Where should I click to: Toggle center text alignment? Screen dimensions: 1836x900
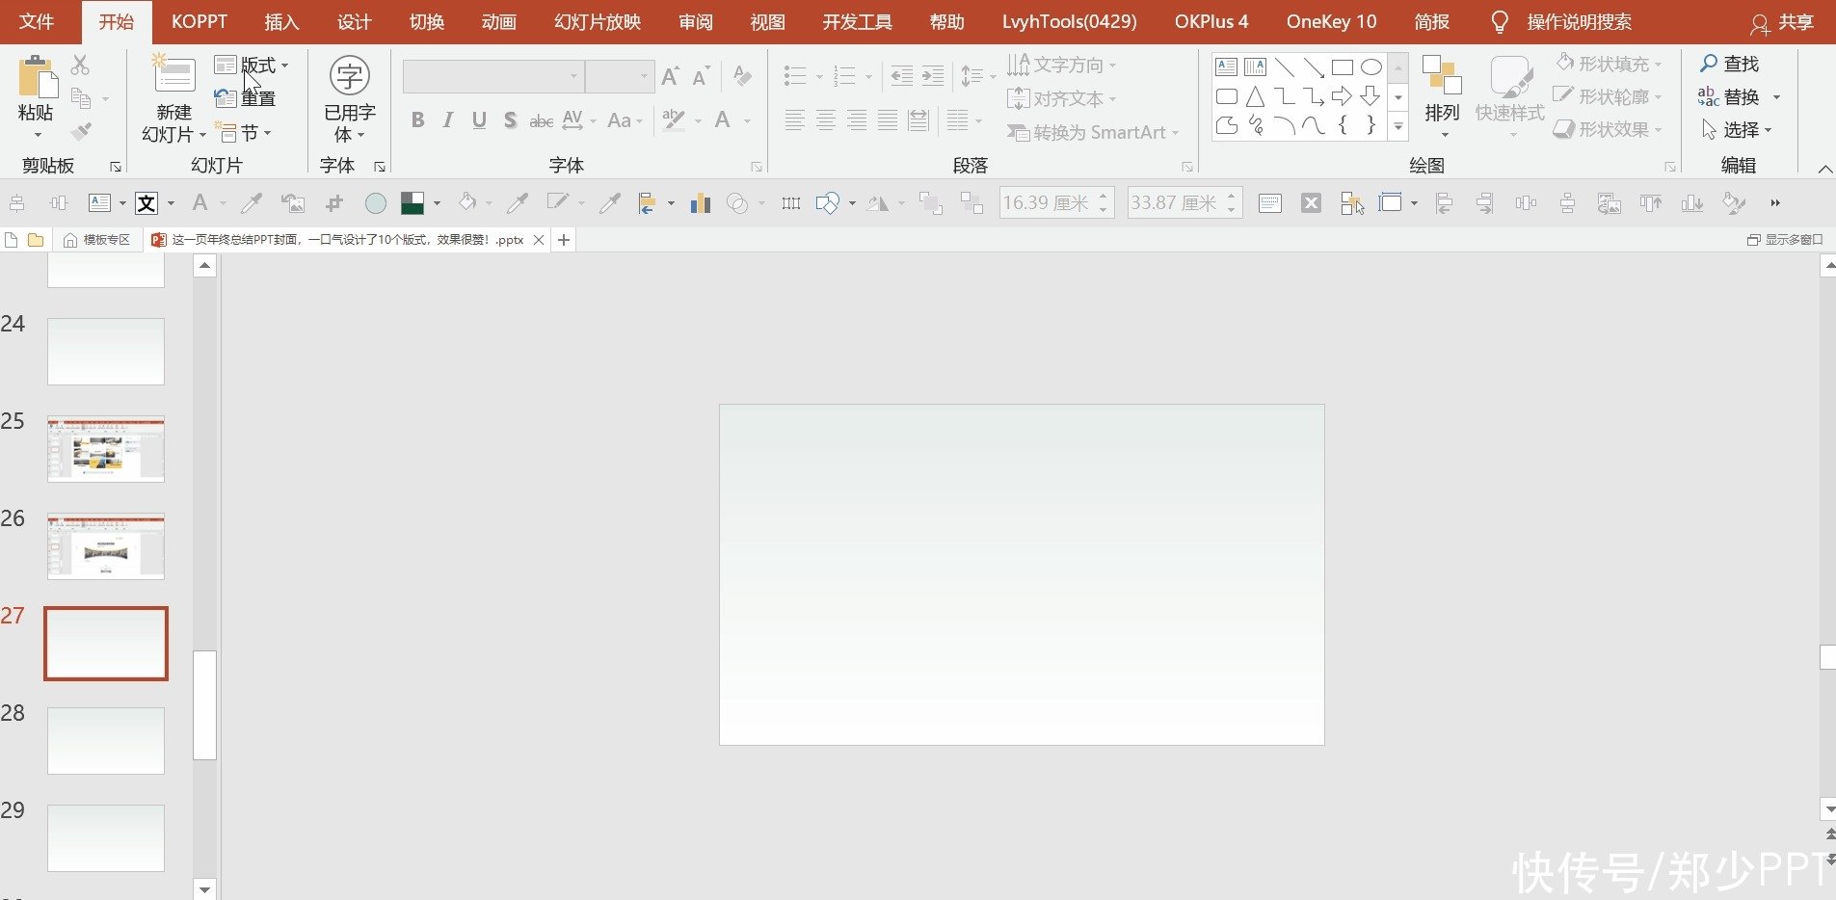[826, 120]
